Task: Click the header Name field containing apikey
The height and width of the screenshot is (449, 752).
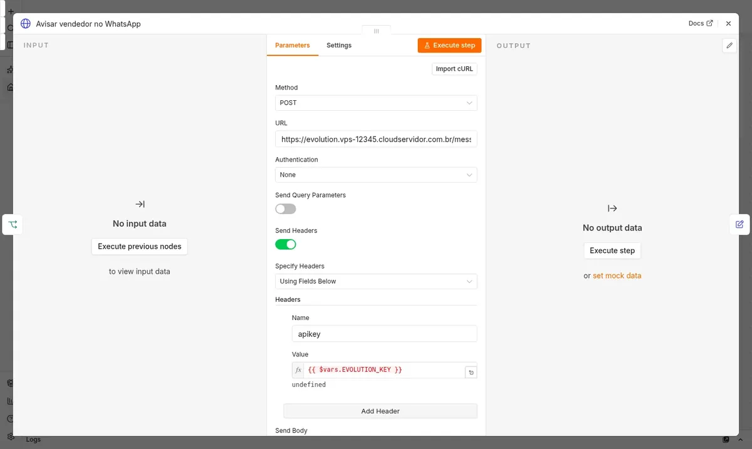Action: coord(384,334)
